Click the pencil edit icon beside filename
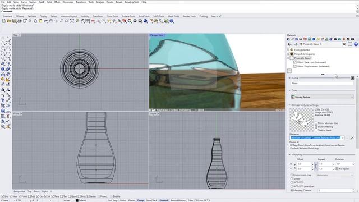The height and width of the screenshot is (202, 359). coord(352,138)
